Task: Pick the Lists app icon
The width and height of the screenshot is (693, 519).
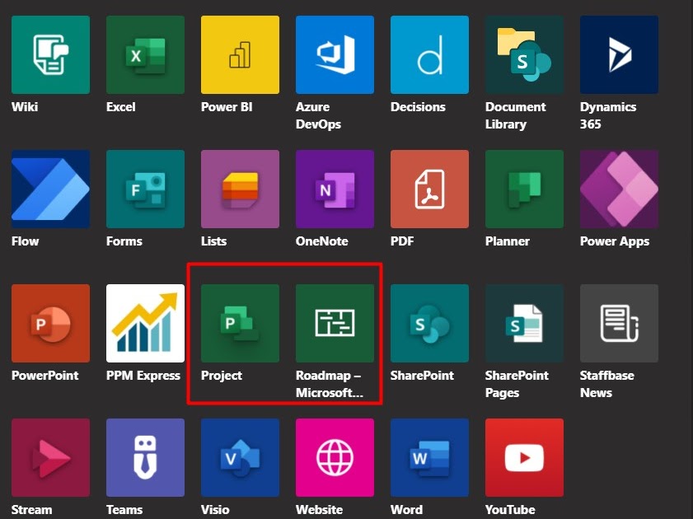Action: pos(240,189)
